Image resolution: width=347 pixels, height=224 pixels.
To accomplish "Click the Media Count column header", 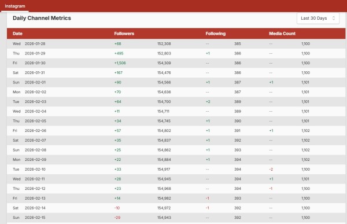I will 282,34.
